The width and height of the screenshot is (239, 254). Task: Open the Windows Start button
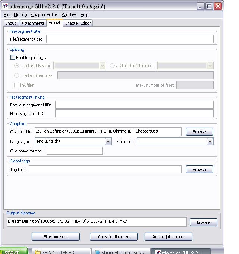(x=14, y=251)
